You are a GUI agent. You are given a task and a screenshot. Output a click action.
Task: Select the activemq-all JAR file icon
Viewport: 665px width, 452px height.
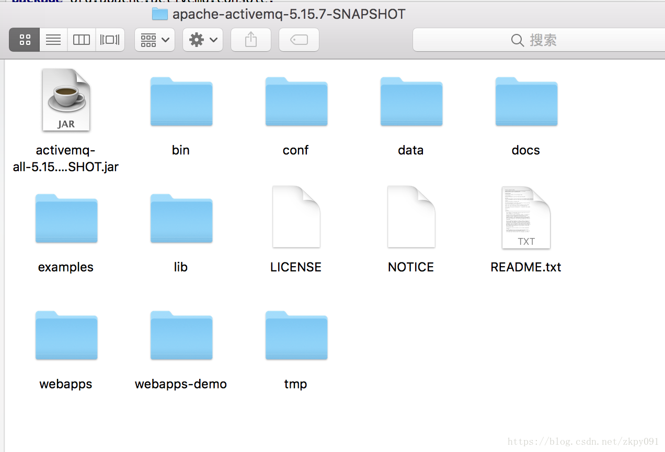[x=66, y=100]
